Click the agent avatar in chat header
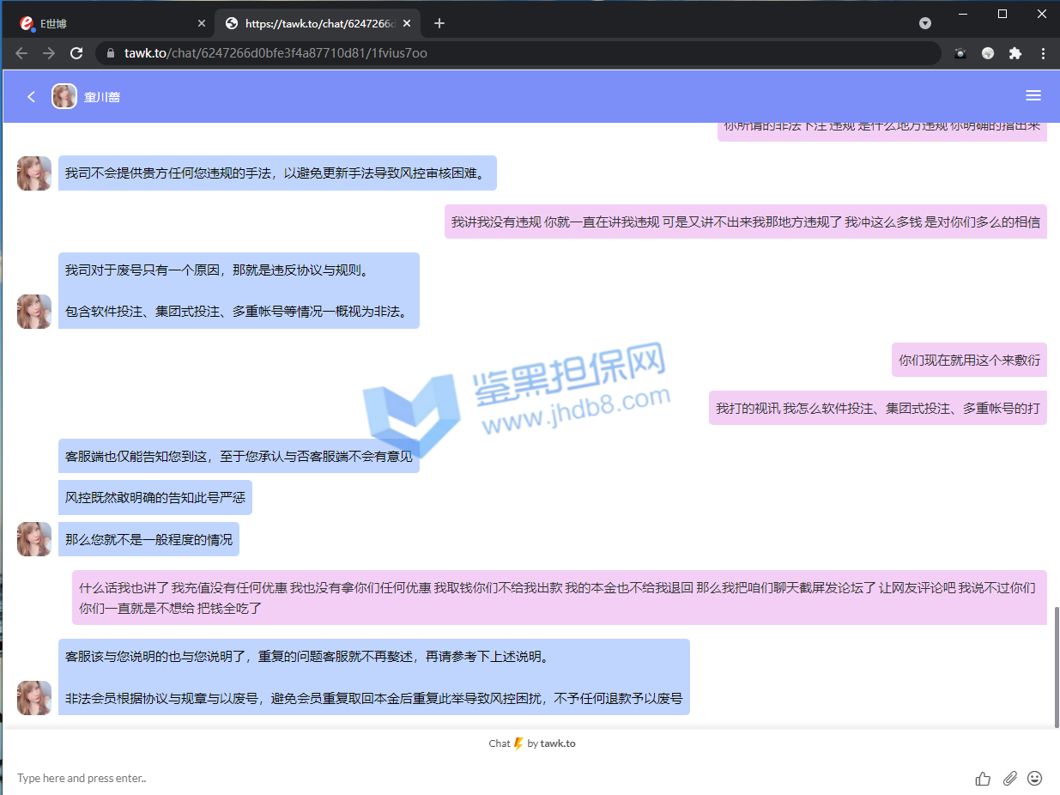 (64, 96)
